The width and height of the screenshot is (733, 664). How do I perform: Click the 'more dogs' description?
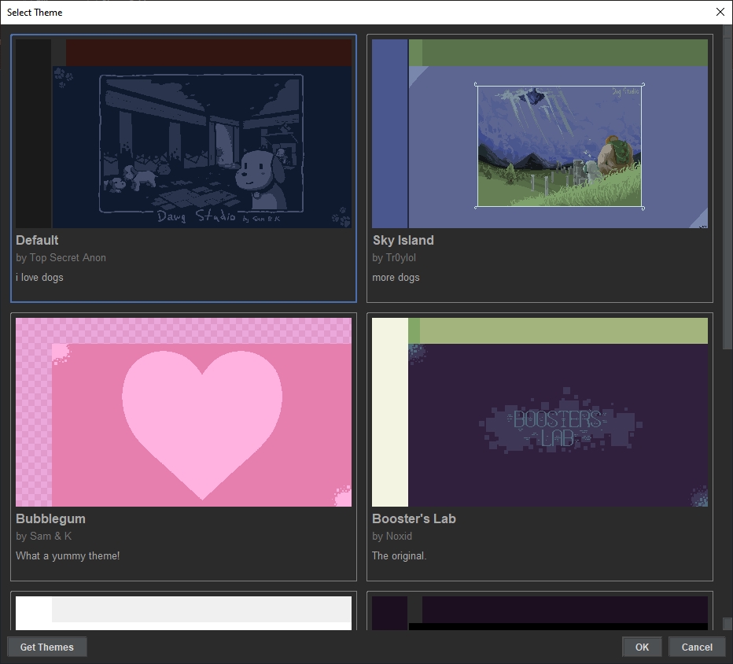396,277
